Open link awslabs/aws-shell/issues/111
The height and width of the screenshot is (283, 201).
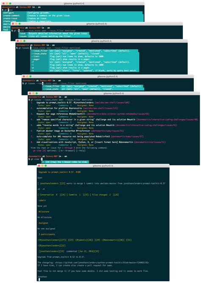pos(100,108)
